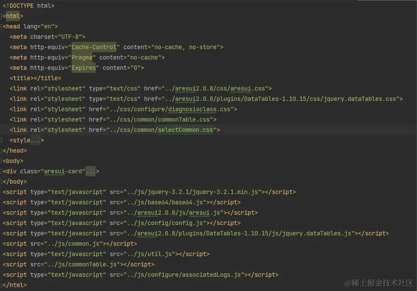The image size is (417, 291).
Task: Select the highlighted Cache-Control value
Action: [94, 47]
